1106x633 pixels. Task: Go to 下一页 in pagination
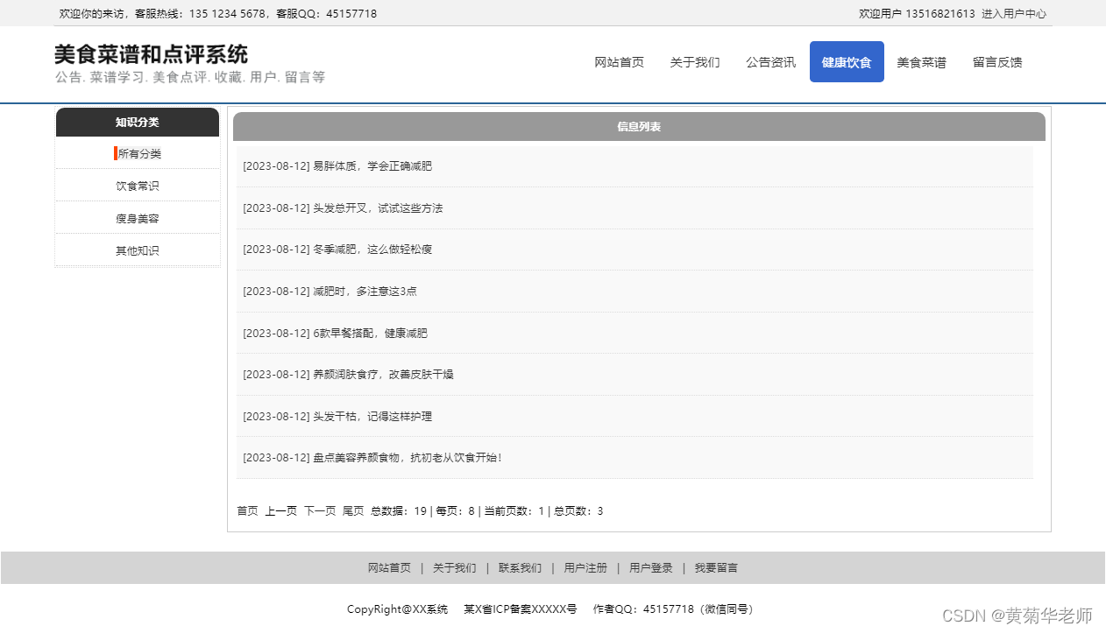(x=320, y=510)
